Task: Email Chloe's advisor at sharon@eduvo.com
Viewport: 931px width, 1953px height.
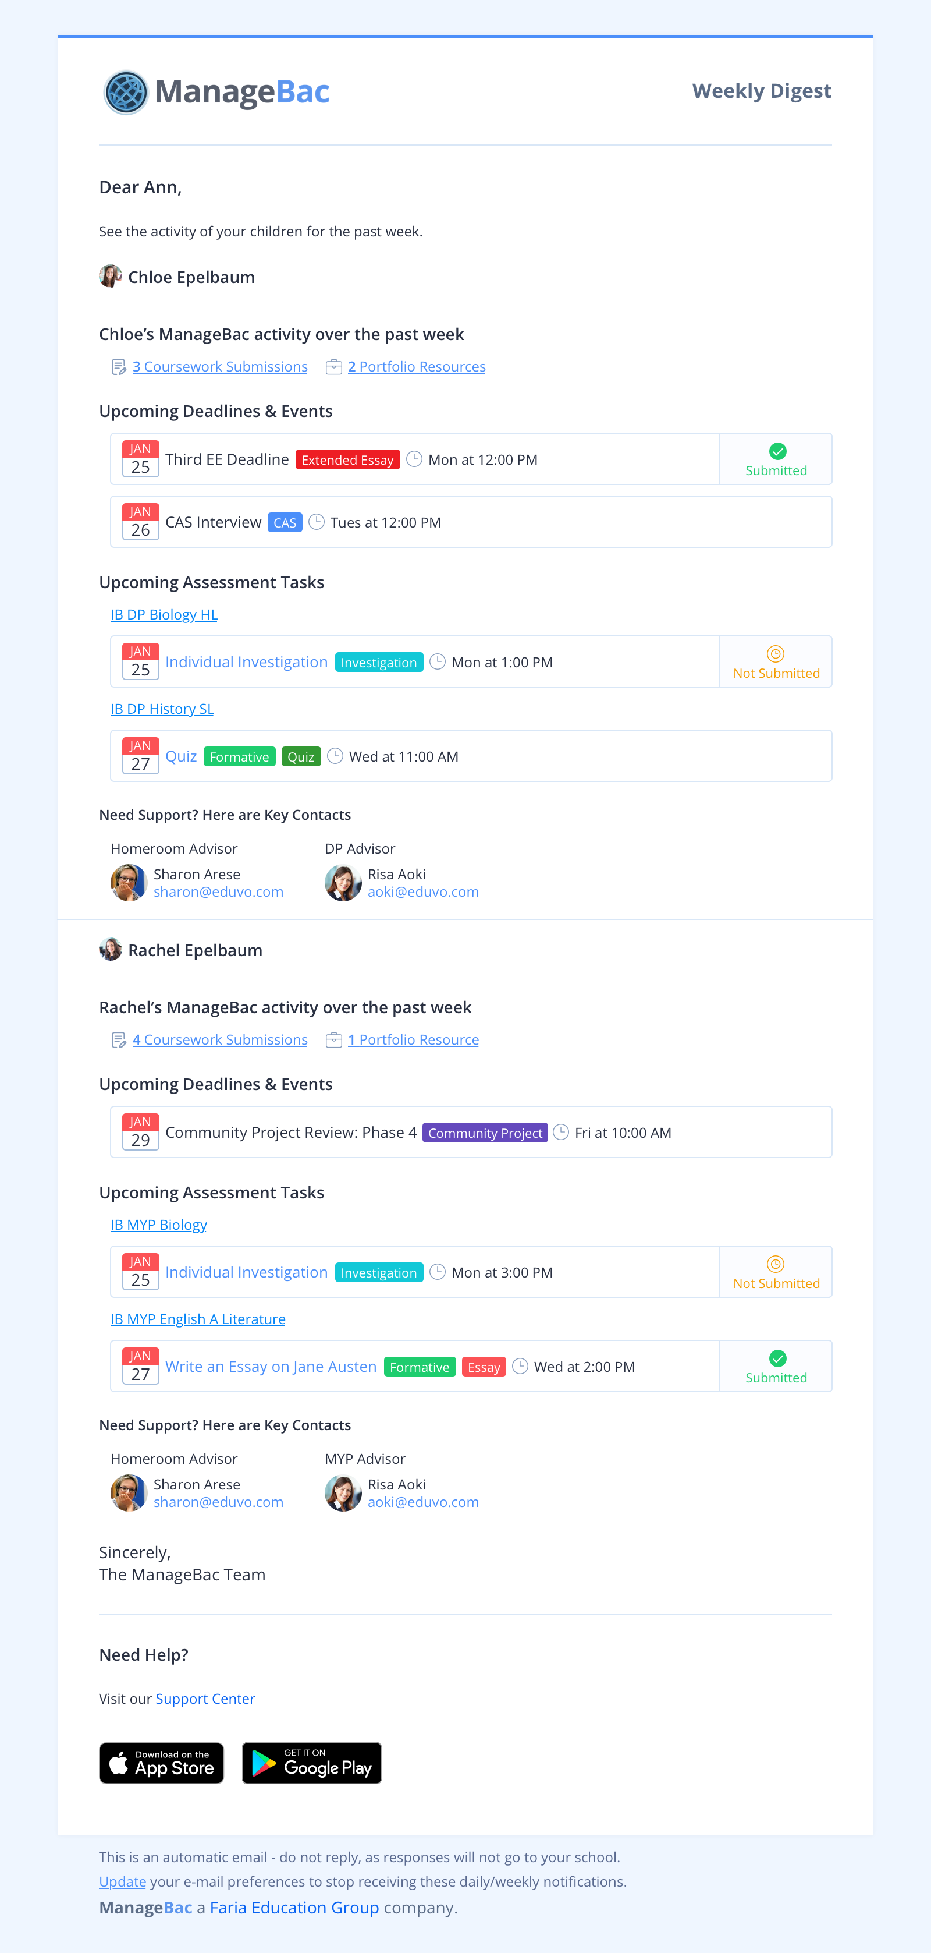Action: tap(218, 891)
